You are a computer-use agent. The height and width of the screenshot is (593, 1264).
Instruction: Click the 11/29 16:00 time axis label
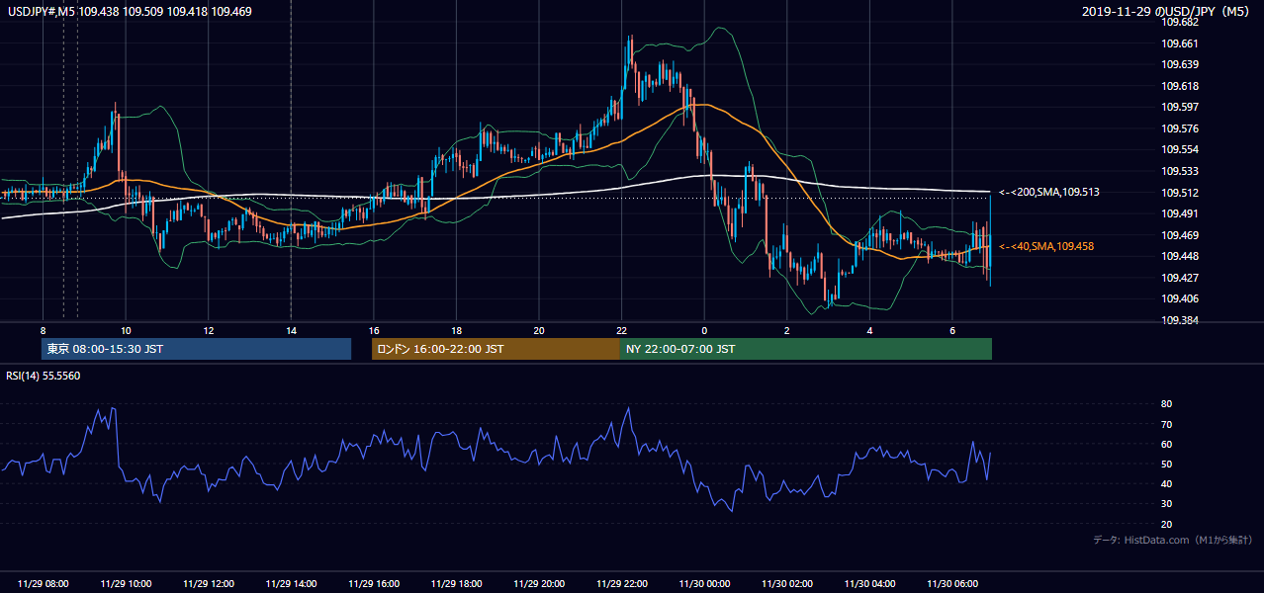373,584
